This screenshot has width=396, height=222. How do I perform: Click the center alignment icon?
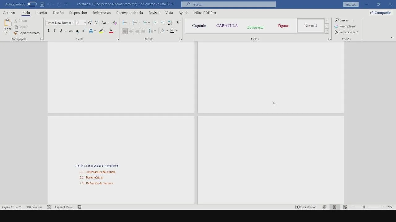coord(131,31)
